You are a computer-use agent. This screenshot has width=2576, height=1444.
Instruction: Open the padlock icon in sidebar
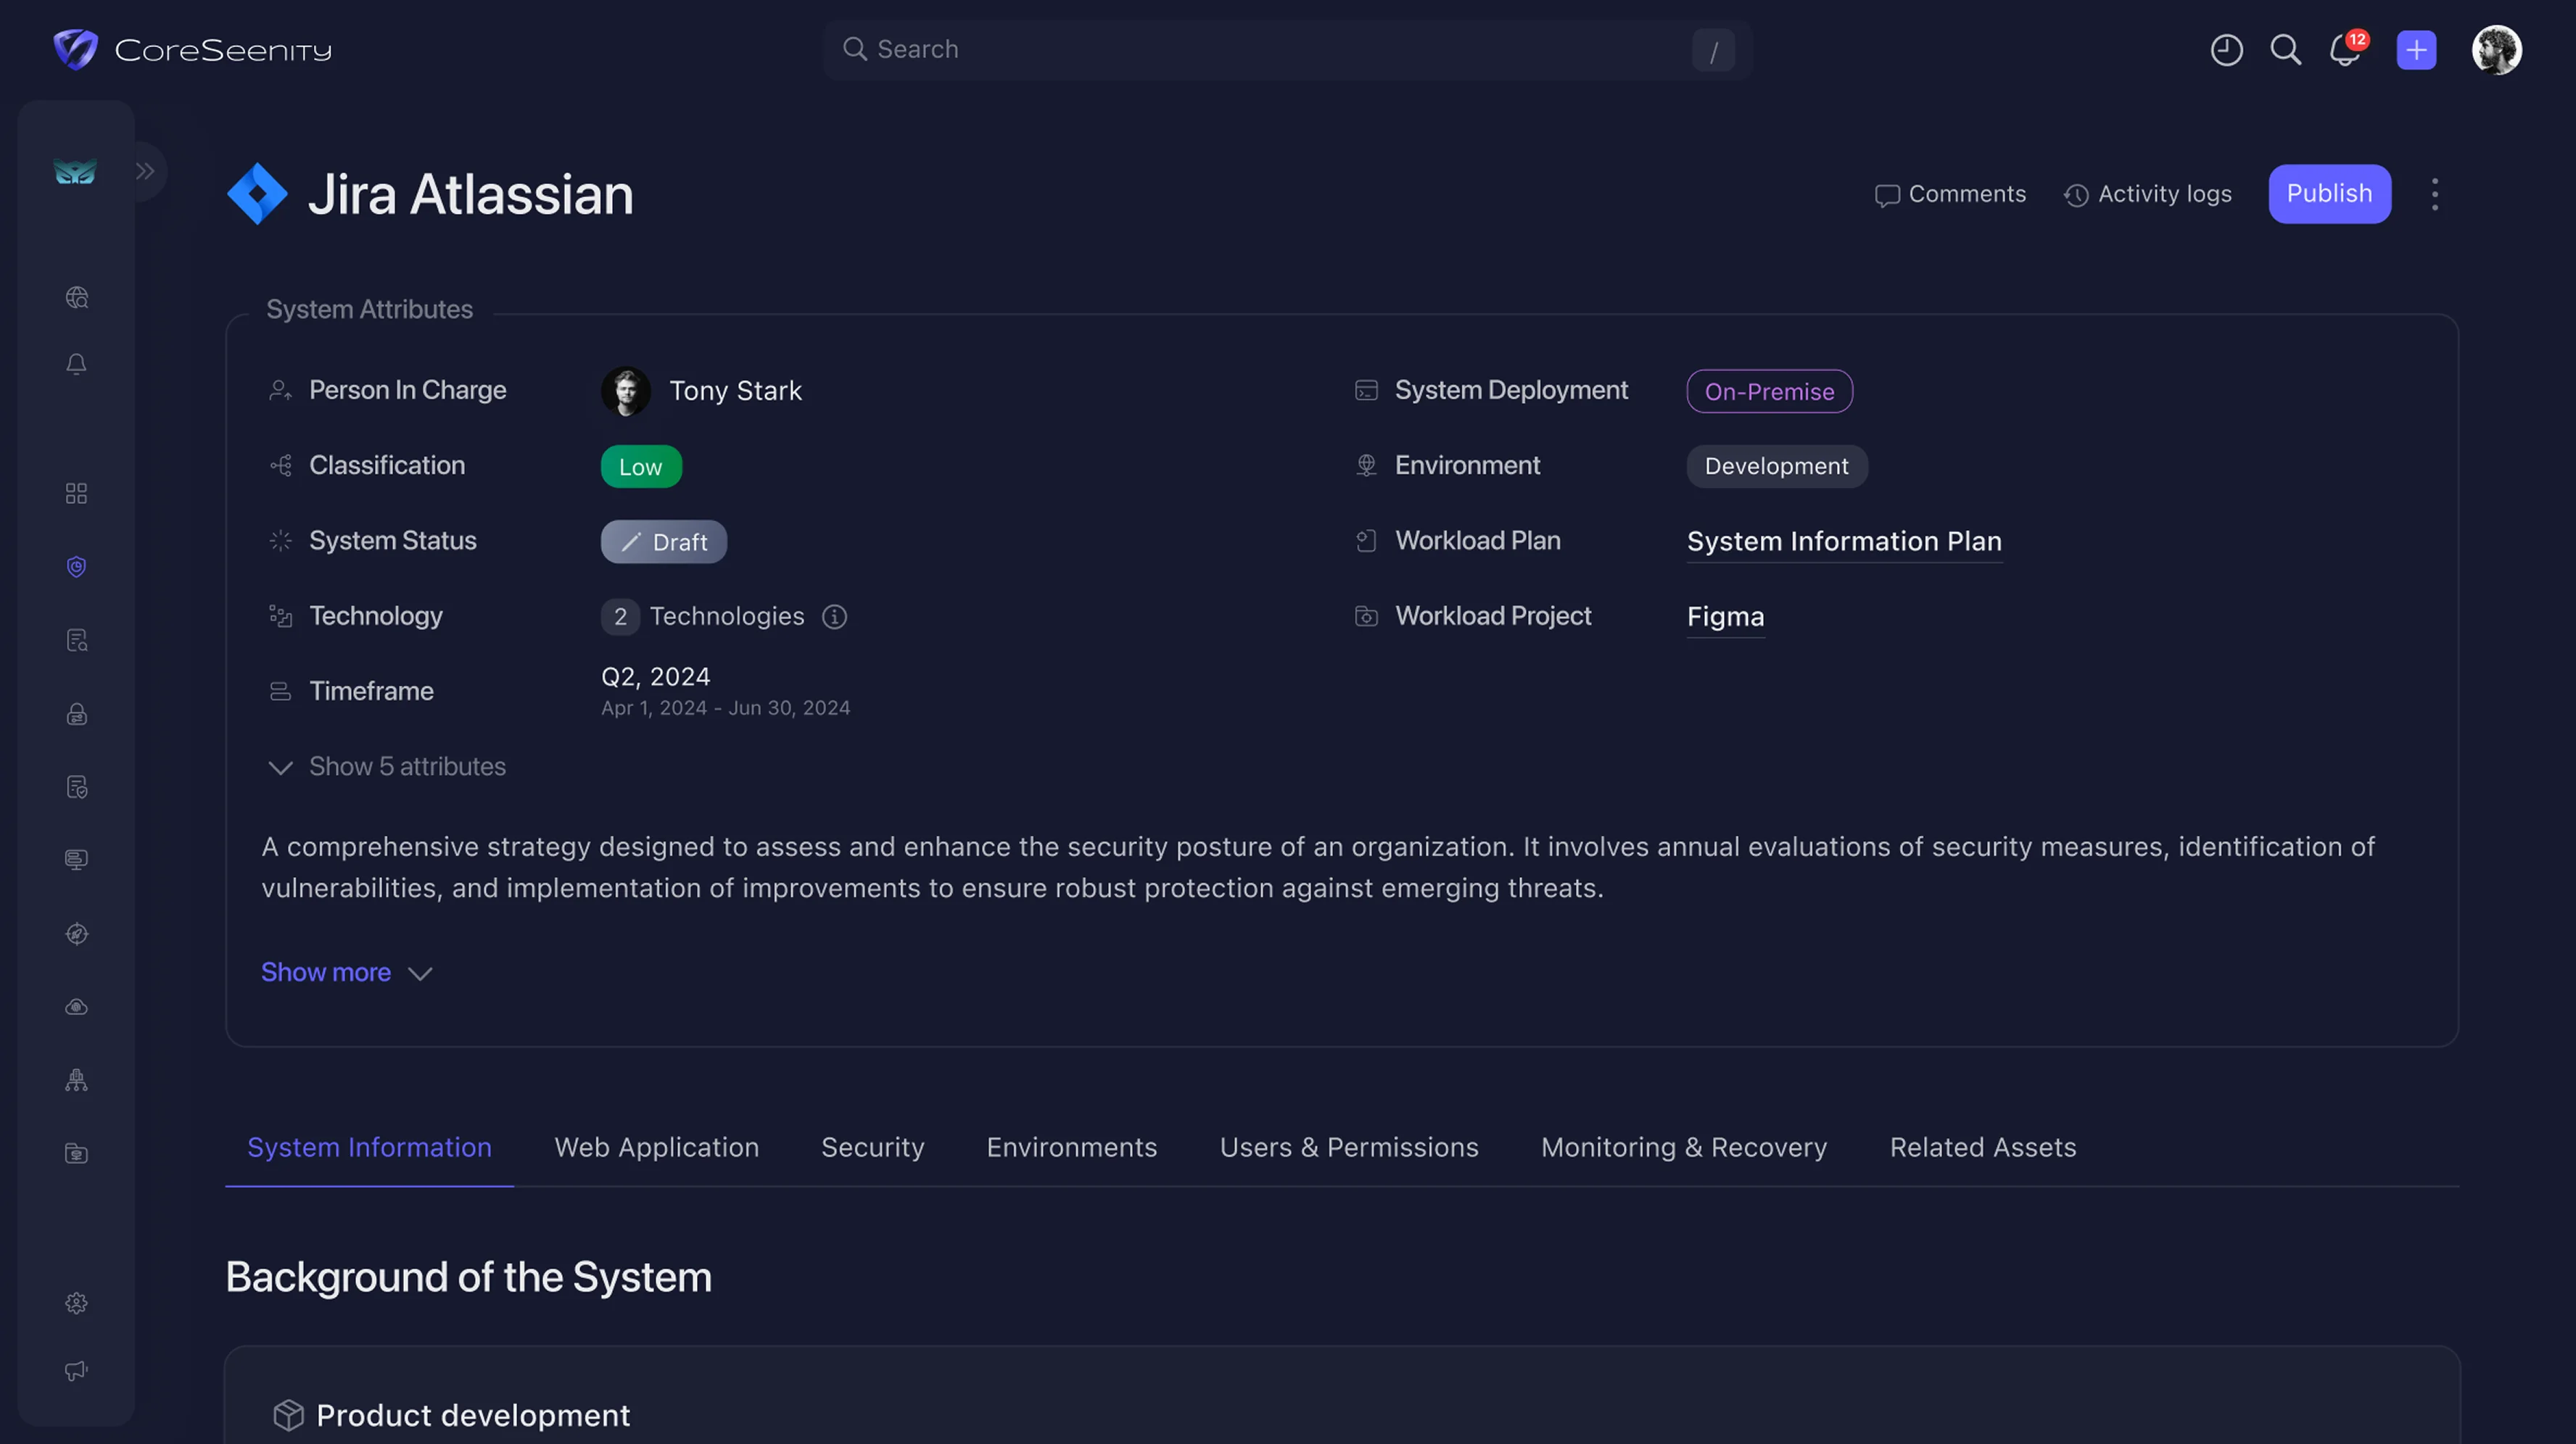click(77, 713)
